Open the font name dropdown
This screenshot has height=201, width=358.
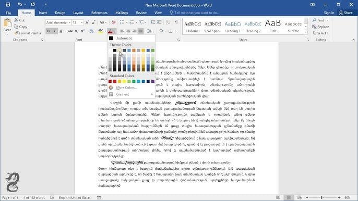coord(69,22)
